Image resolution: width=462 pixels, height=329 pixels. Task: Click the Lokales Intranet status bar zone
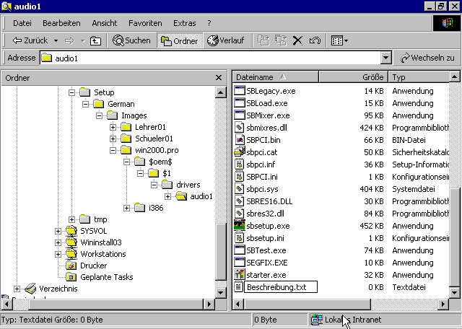click(383, 320)
